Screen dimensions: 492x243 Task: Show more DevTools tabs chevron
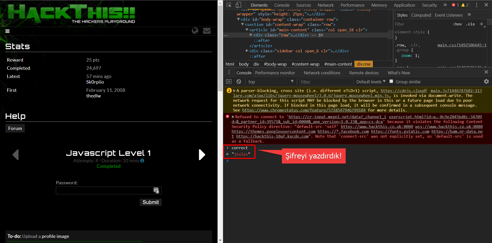click(445, 5)
